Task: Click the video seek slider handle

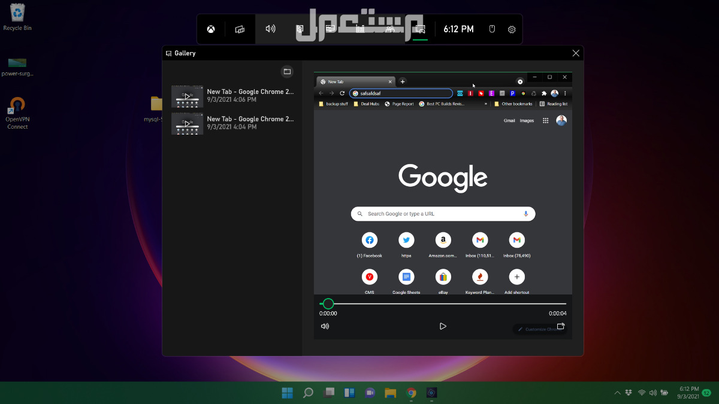Action: pyautogui.click(x=328, y=303)
